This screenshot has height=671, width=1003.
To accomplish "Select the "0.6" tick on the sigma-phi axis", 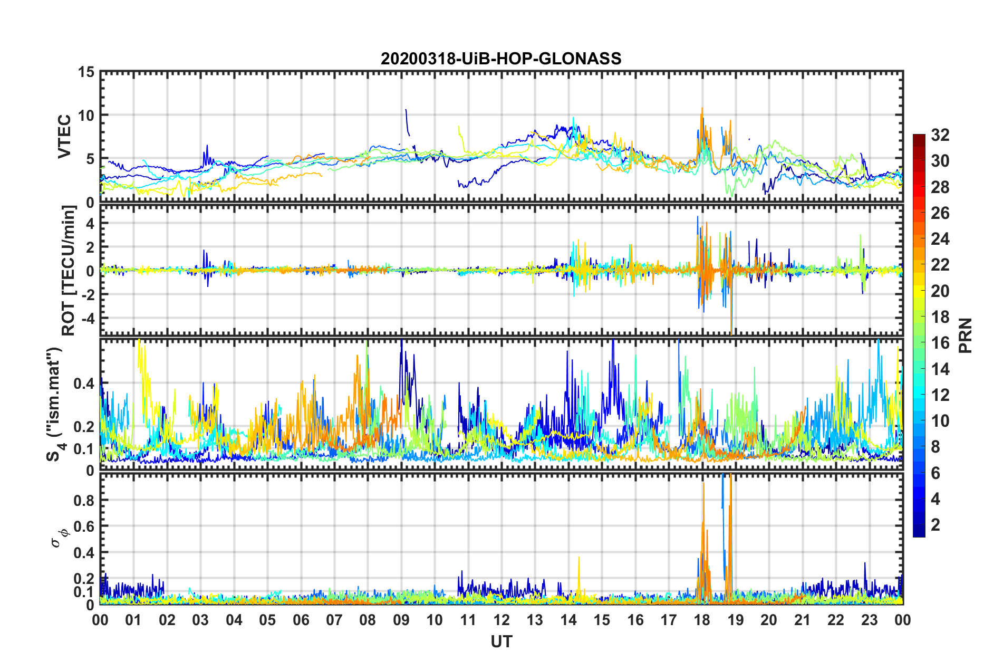I will pos(84,526).
